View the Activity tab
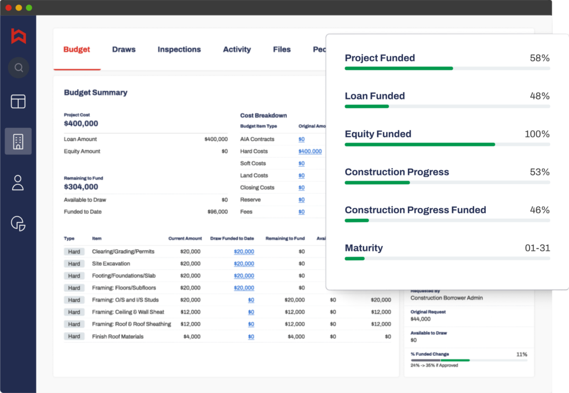 237,49
